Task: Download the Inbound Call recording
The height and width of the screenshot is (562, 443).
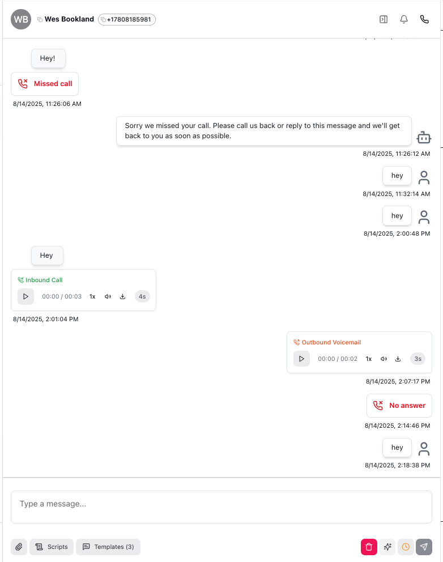Action: click(x=122, y=296)
